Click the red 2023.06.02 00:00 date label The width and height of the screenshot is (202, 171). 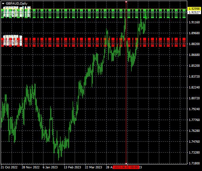tap(126, 167)
